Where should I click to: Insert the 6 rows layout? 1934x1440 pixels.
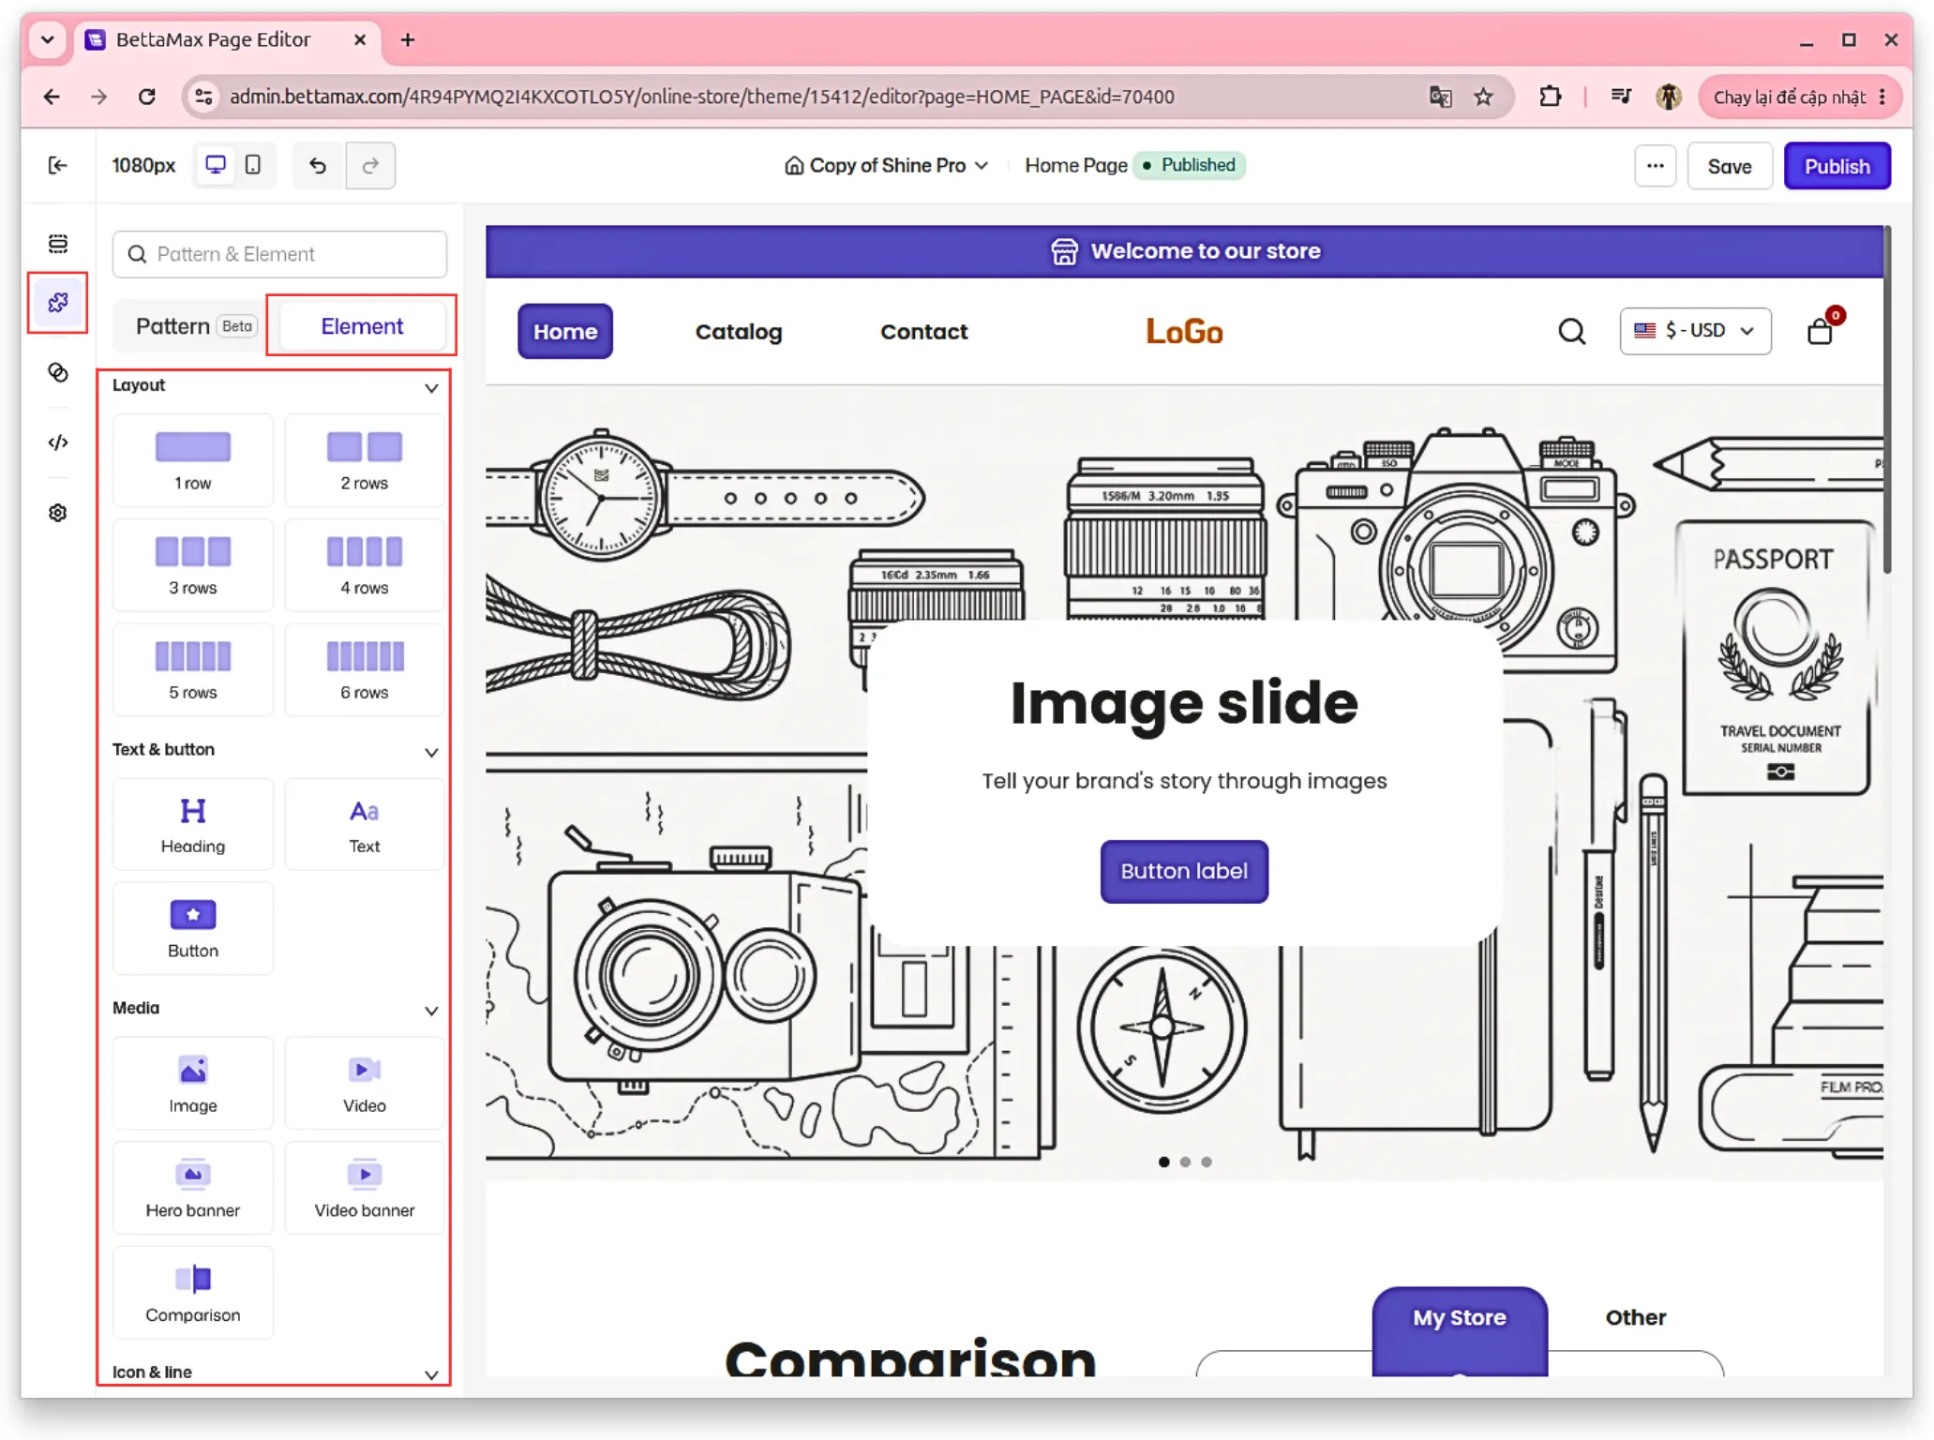(x=365, y=670)
